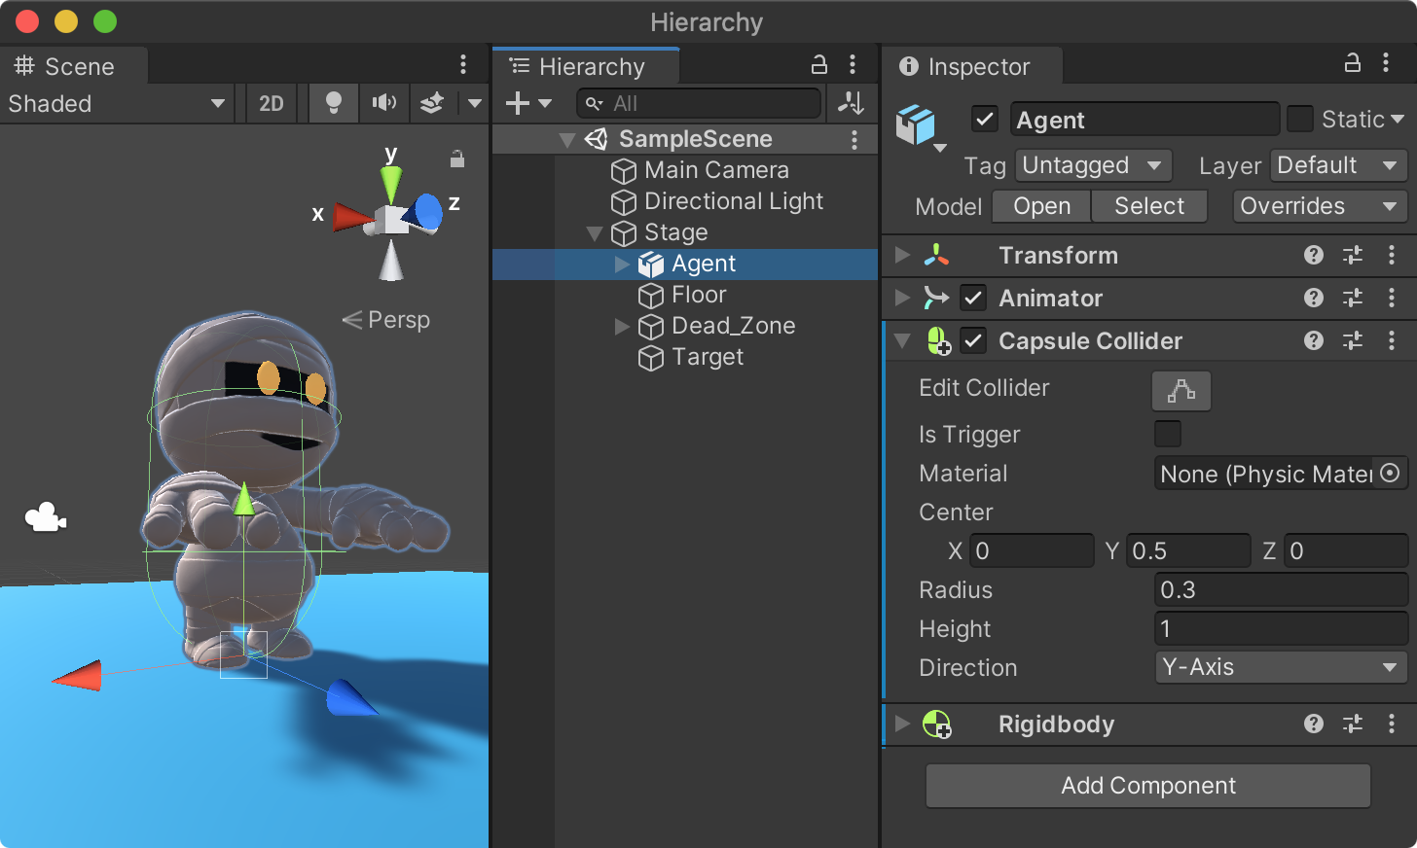Lock the Hierarchy panel
This screenshot has width=1417, height=848.
click(819, 65)
